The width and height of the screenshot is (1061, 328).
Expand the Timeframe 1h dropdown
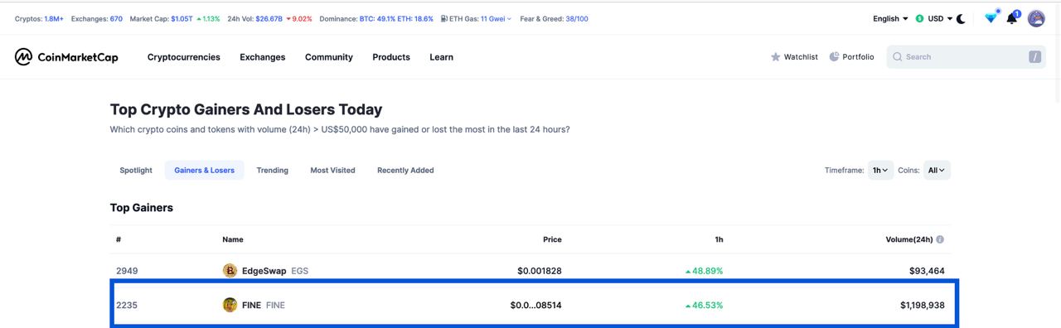[x=880, y=171]
